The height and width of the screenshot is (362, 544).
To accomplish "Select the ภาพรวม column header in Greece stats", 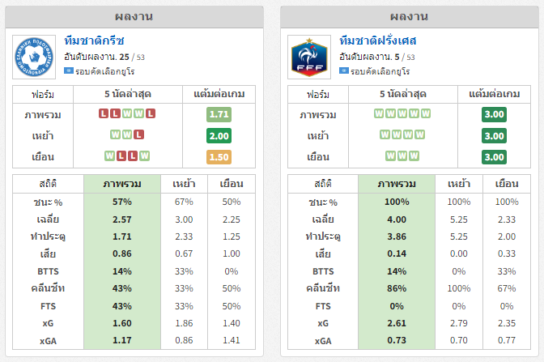I will [x=122, y=184].
